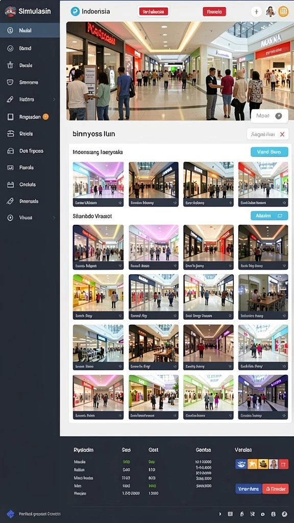Click the blue Vland Bam button
The image size is (294, 523).
[269, 152]
